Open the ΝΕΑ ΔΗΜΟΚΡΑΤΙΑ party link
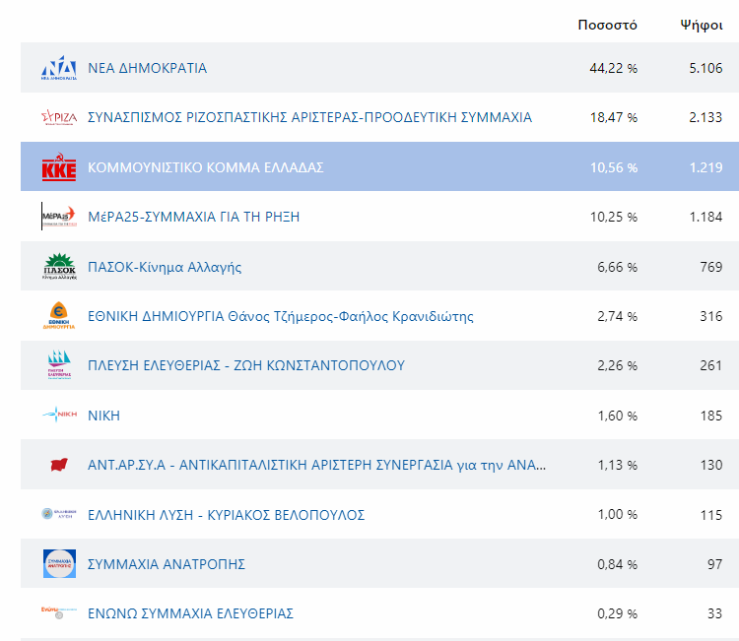Screen dimensions: 739x641 (148, 69)
